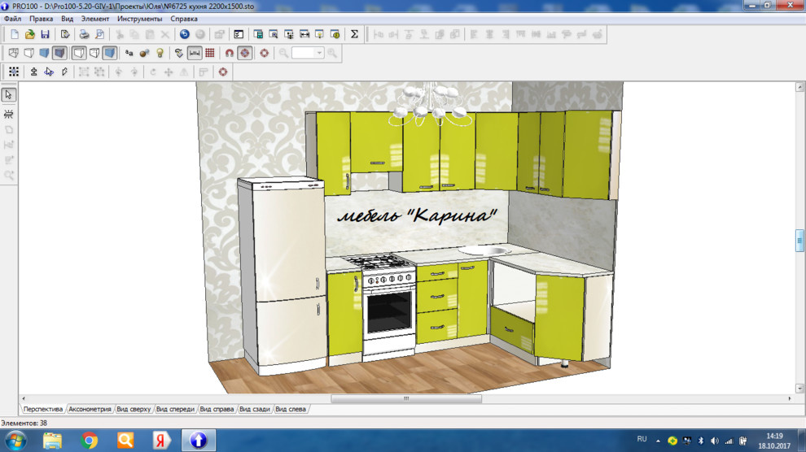The image size is (806, 452).
Task: Open the Элемент menu
Action: 95,18
